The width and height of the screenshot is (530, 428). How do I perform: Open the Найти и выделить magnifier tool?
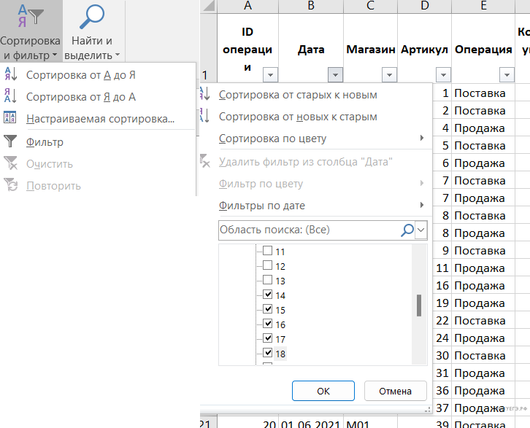pyautogui.click(x=92, y=32)
